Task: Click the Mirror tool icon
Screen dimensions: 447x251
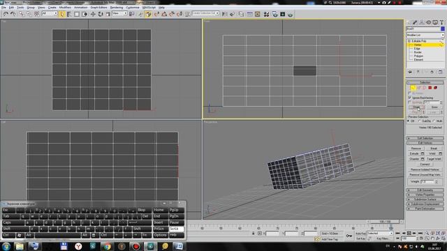Action: click(225, 14)
